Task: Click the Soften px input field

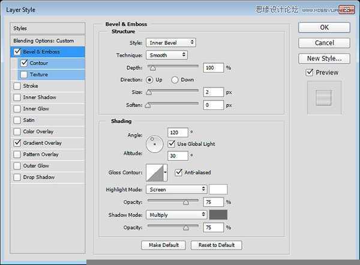Action: click(x=213, y=105)
